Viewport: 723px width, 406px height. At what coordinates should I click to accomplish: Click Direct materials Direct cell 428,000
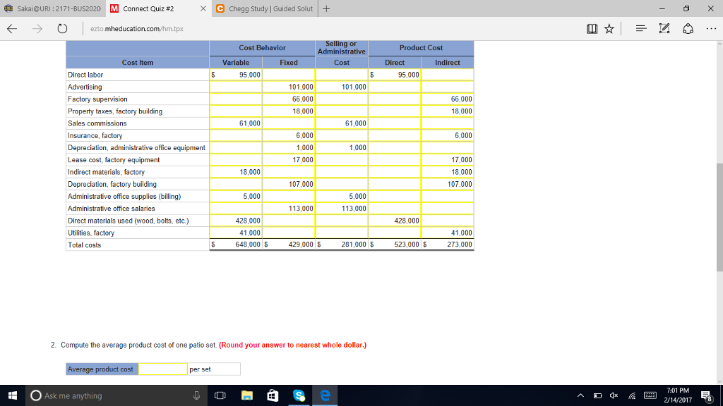tap(394, 221)
